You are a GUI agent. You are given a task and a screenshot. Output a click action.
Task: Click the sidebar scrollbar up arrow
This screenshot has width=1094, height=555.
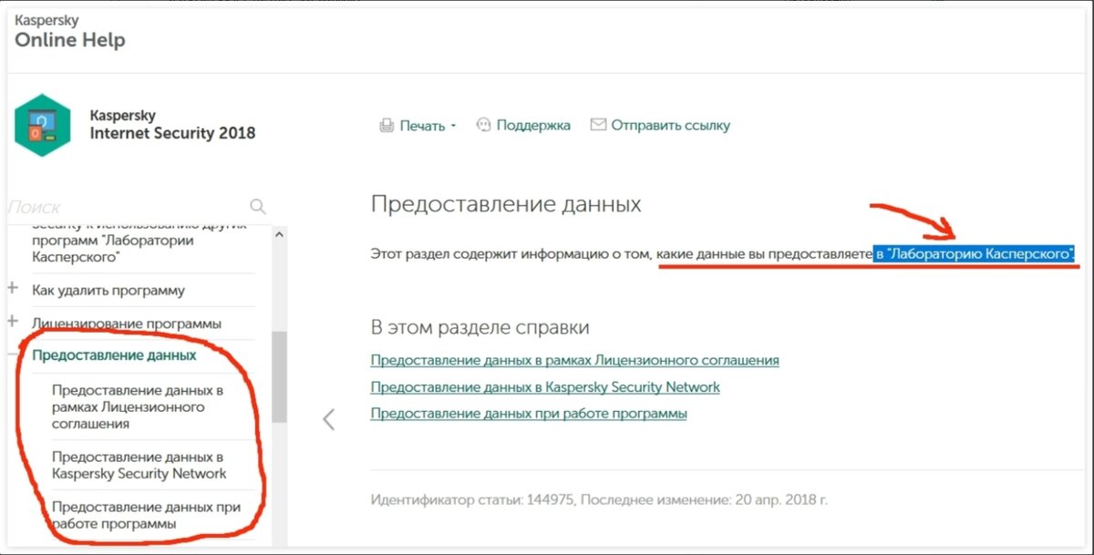[x=279, y=233]
